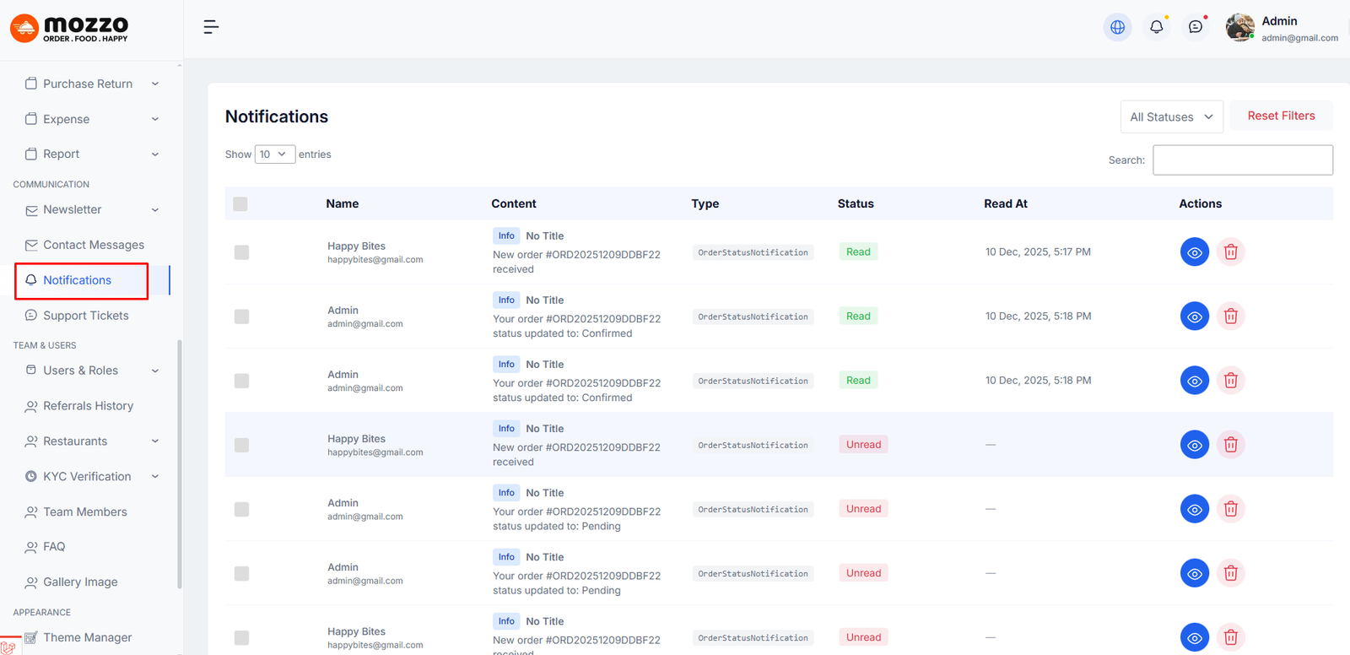This screenshot has width=1350, height=655.
Task: Open the bell notifications icon in header
Action: (x=1156, y=27)
